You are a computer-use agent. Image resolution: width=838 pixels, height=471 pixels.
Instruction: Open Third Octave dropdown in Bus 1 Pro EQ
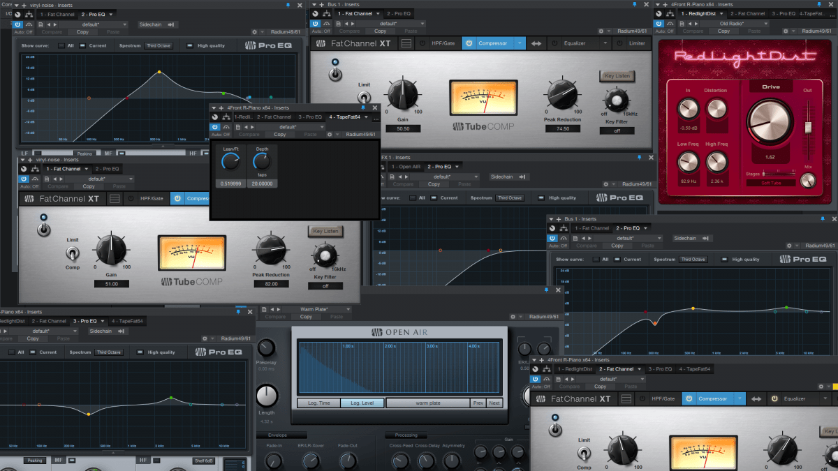pos(693,260)
